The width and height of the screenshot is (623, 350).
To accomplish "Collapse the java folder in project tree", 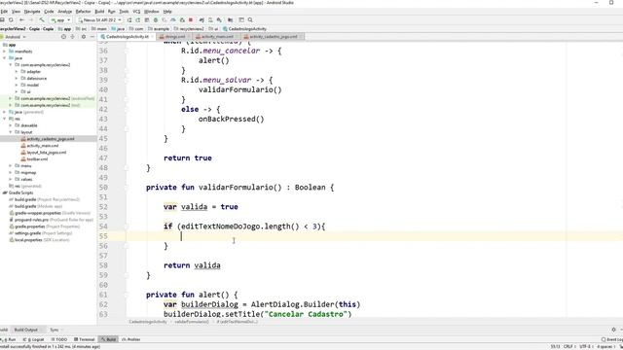I will coord(4,58).
